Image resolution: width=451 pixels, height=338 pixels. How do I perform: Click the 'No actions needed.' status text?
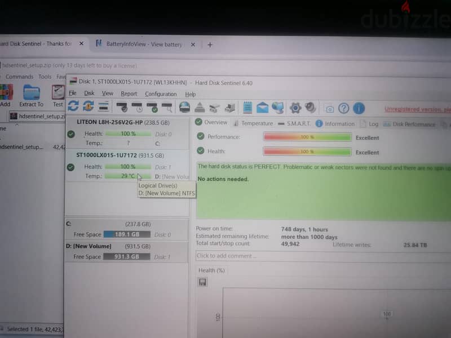[x=223, y=179]
